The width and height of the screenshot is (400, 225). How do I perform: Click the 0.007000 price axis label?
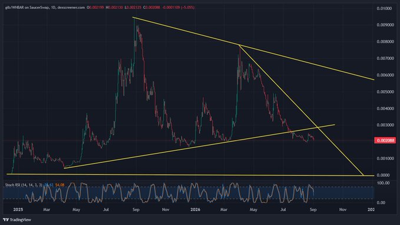coord(385,58)
